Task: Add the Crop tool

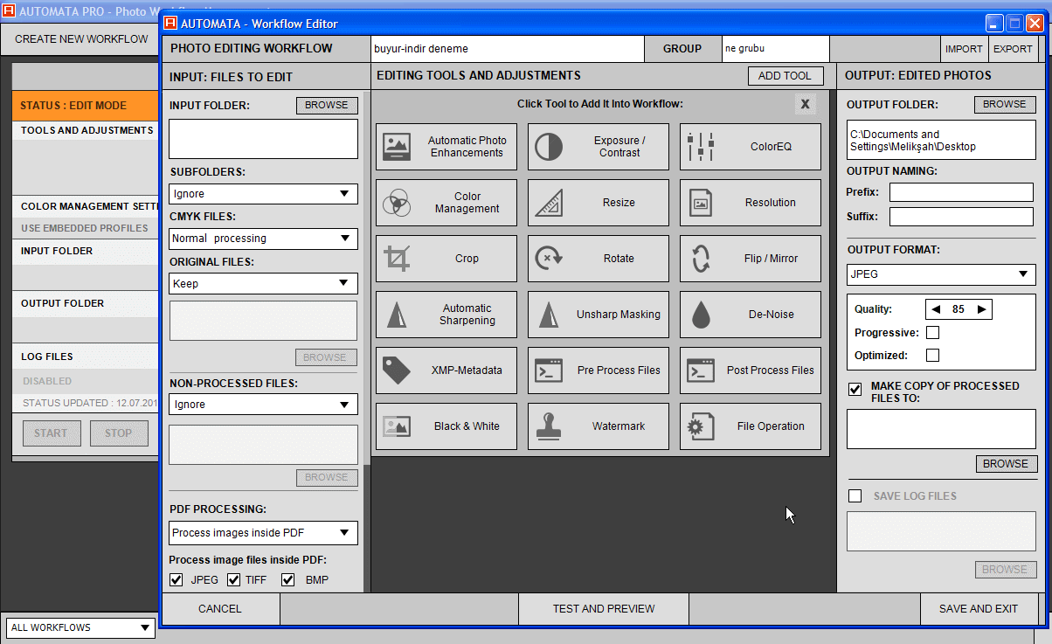Action: click(446, 259)
